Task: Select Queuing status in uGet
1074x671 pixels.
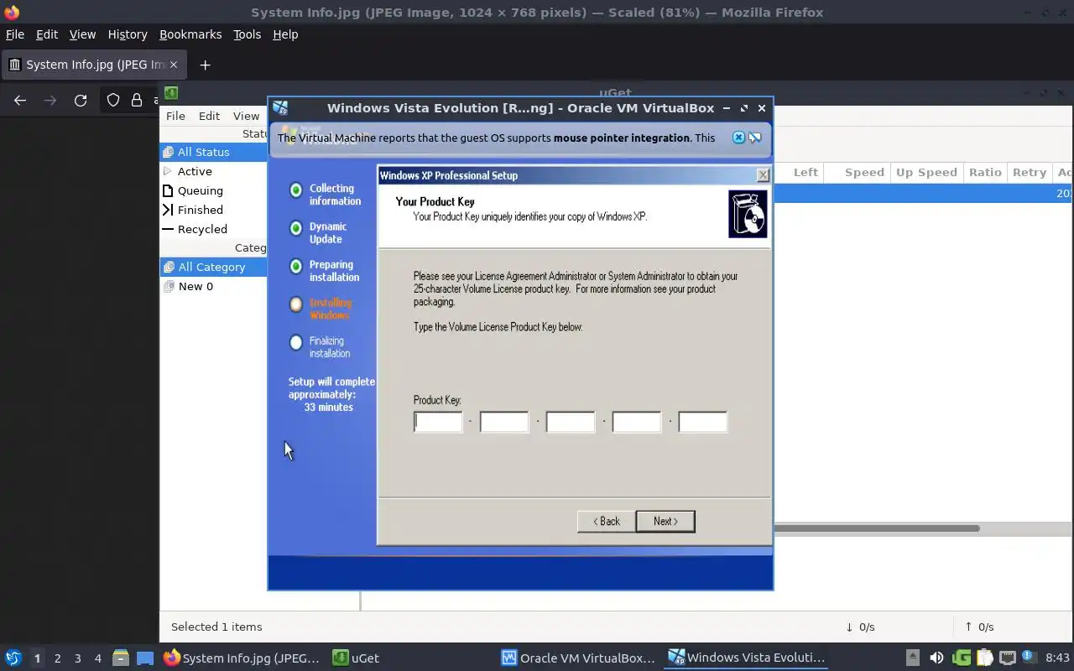Action: click(x=214, y=190)
